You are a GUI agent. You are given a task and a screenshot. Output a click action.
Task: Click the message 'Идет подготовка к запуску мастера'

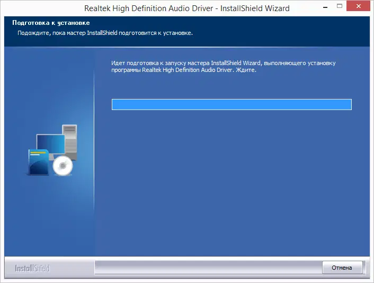click(x=161, y=63)
